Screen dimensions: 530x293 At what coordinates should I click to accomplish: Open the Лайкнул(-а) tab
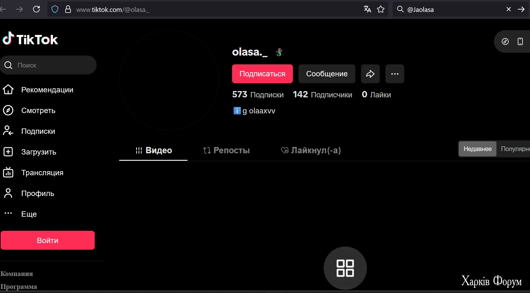311,150
